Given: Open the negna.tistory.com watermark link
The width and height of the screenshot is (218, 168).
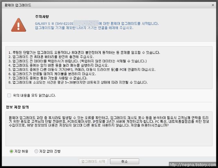Looking at the screenshot, I should [x=193, y=165].
